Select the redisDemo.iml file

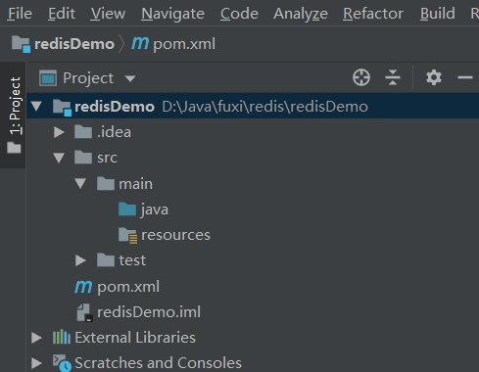point(149,312)
